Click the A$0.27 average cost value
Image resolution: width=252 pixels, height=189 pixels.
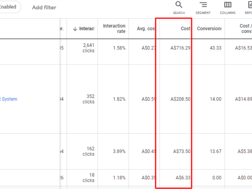149,48
